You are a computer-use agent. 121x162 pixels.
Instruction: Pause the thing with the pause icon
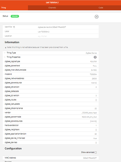point(96,17)
